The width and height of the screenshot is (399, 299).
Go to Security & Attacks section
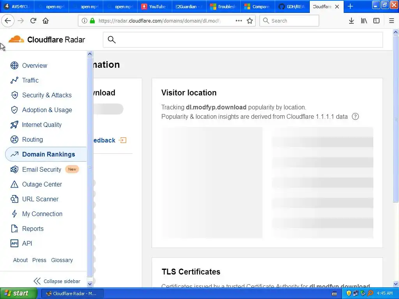point(47,95)
